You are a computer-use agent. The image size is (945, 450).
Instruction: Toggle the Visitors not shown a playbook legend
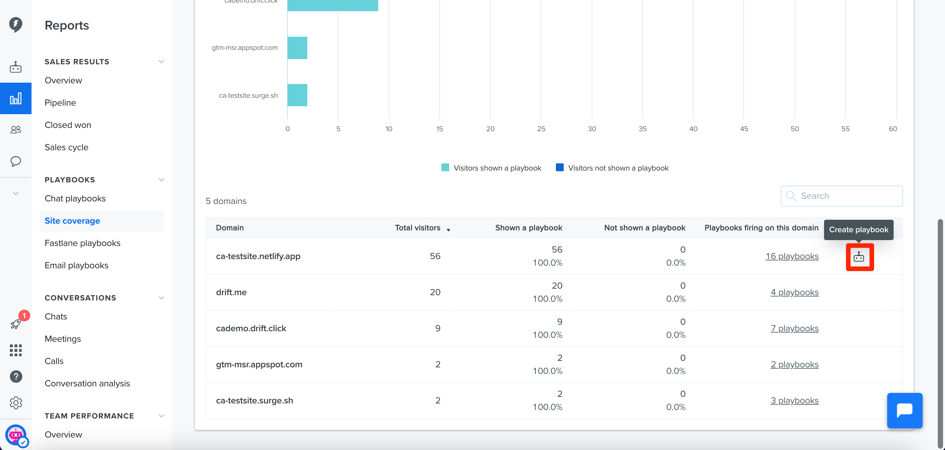(612, 168)
